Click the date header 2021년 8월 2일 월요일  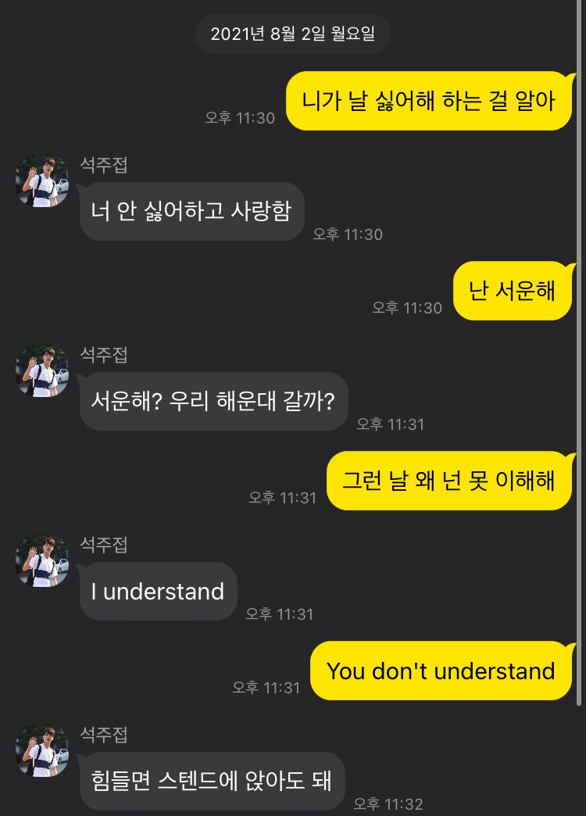[292, 34]
